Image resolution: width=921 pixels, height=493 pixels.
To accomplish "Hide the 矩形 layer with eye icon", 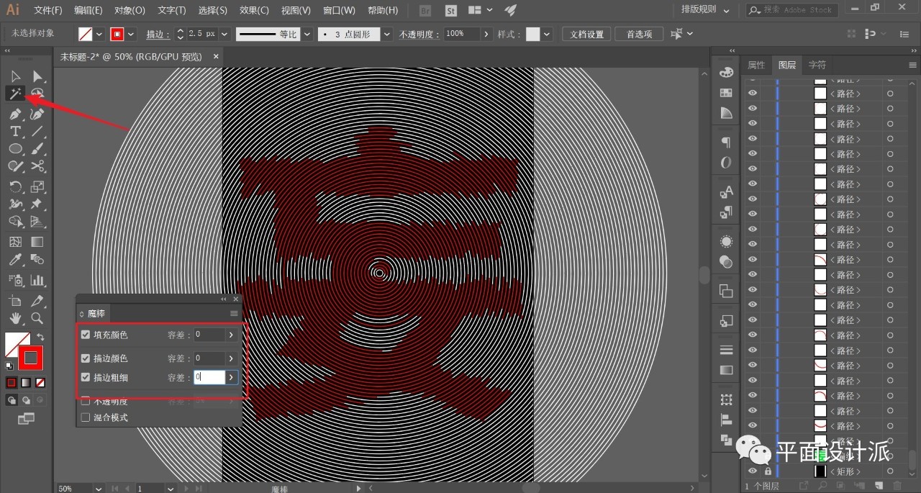I will (753, 471).
